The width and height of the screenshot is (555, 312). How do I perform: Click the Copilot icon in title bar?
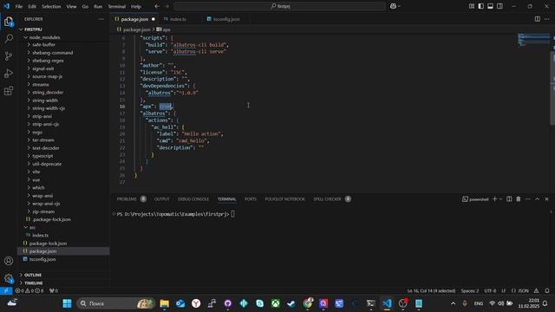click(393, 6)
